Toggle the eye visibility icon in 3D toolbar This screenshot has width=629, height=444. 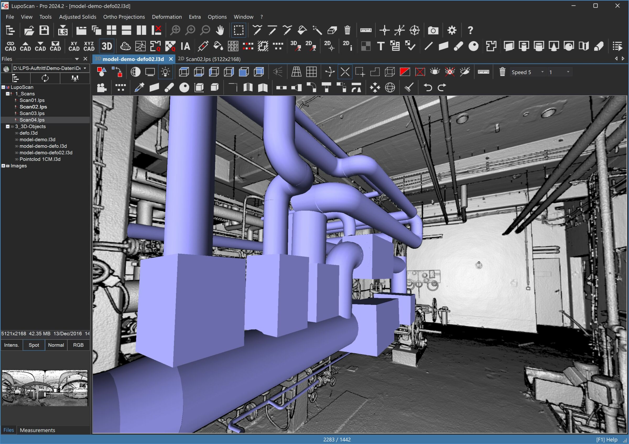435,72
